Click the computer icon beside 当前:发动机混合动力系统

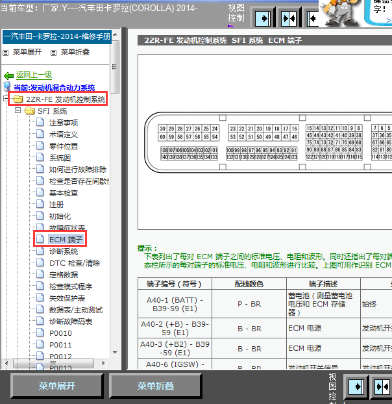[x=7, y=87]
